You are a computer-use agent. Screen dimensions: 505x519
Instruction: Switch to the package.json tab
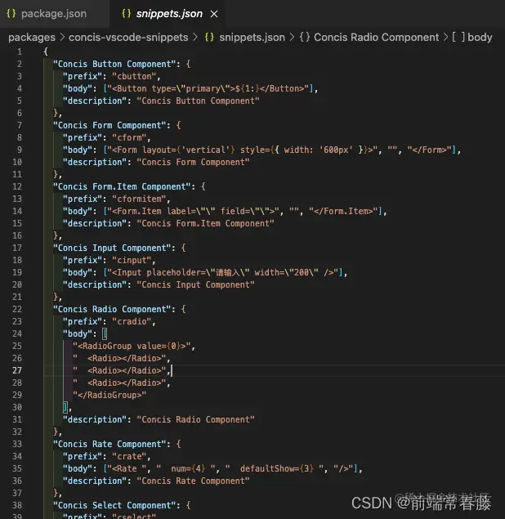pyautogui.click(x=54, y=14)
